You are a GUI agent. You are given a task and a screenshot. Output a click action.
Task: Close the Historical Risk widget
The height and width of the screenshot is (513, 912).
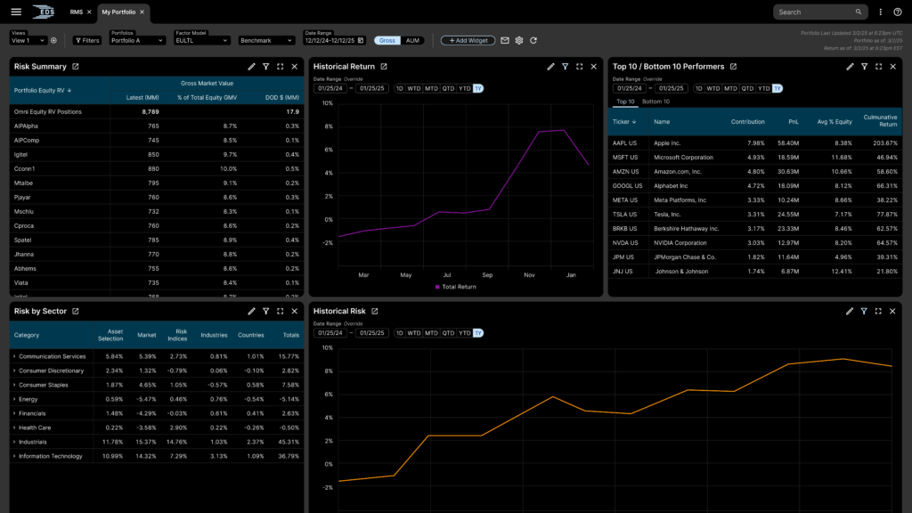point(892,312)
